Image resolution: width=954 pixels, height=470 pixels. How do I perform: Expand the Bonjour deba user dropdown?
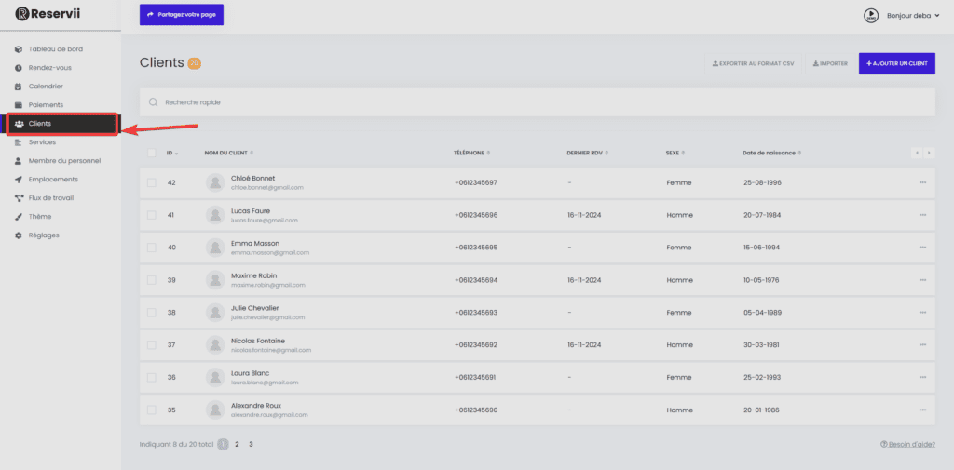click(913, 16)
